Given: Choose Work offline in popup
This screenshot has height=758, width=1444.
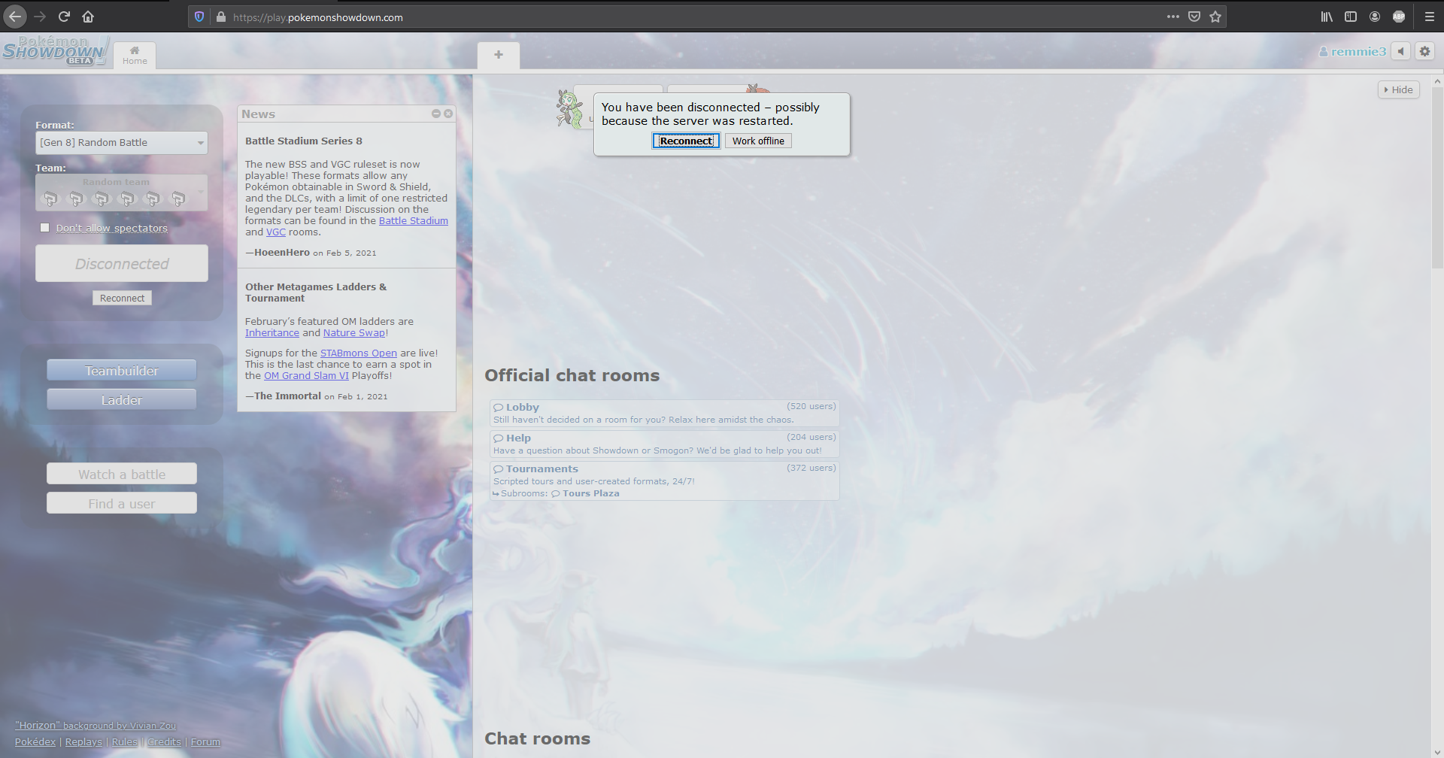Looking at the screenshot, I should pyautogui.click(x=758, y=141).
